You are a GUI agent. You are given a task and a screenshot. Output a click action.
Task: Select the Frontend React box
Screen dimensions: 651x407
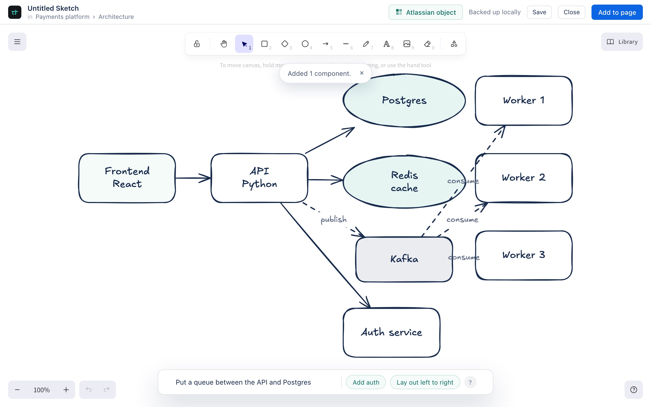pos(127,178)
